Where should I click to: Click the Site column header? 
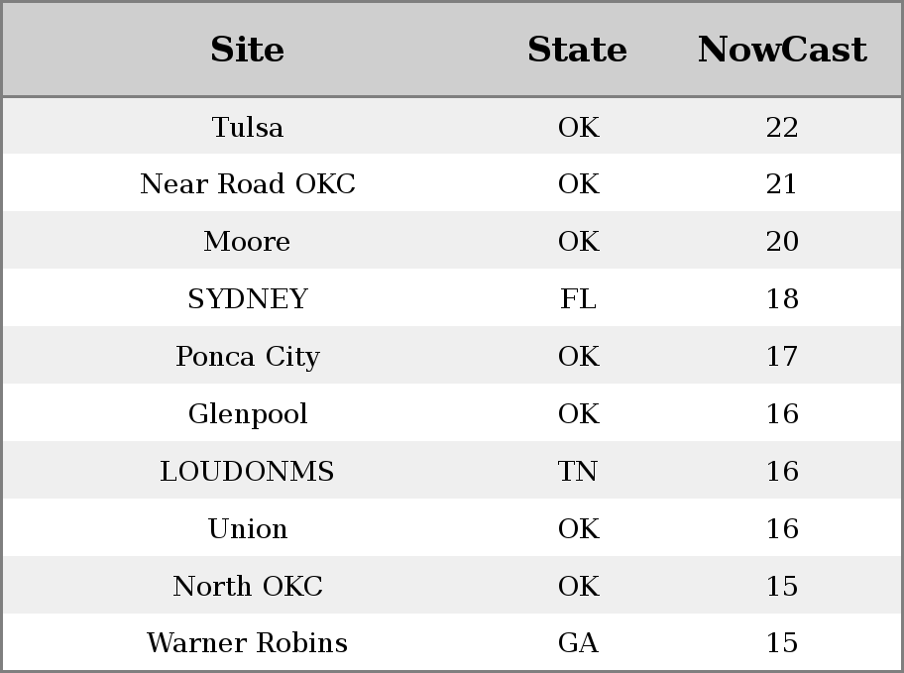pos(248,50)
